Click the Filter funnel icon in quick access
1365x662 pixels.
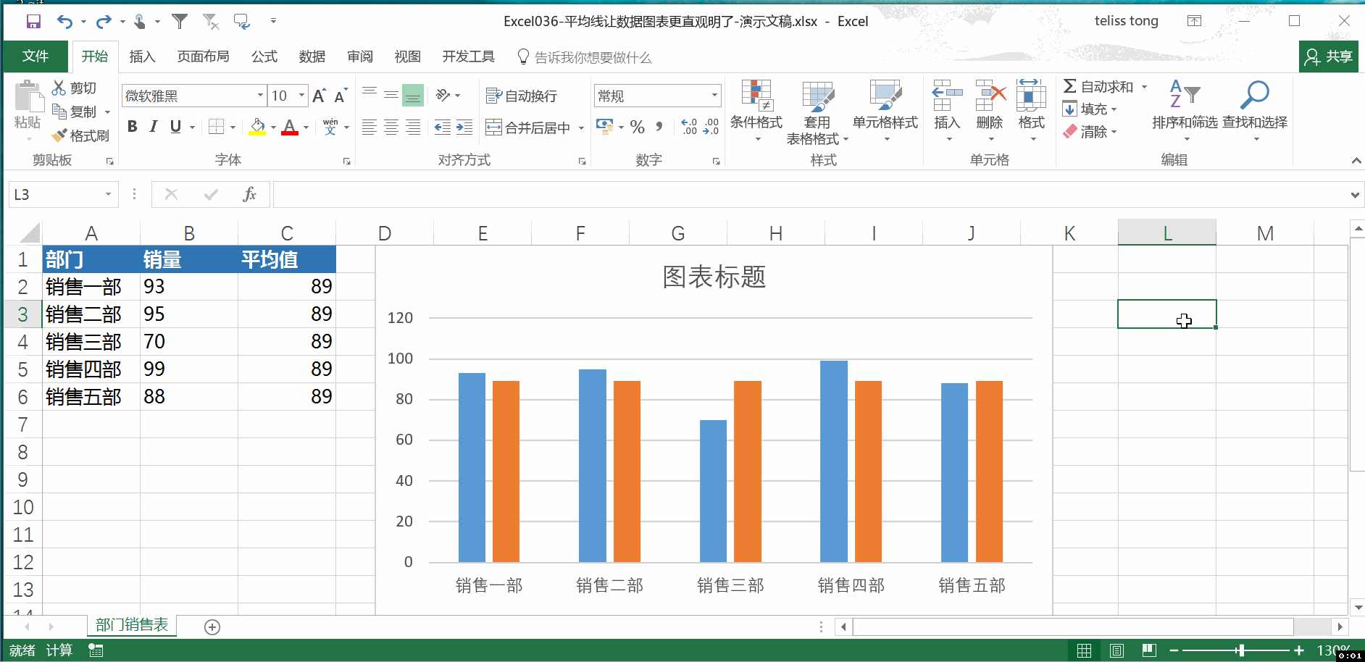(180, 22)
